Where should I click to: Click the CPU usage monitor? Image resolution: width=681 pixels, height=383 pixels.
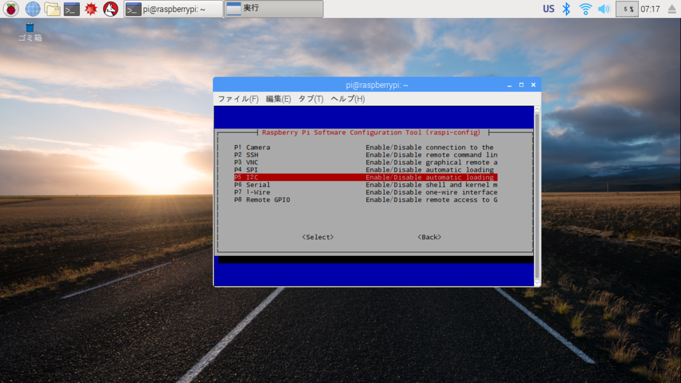click(627, 9)
